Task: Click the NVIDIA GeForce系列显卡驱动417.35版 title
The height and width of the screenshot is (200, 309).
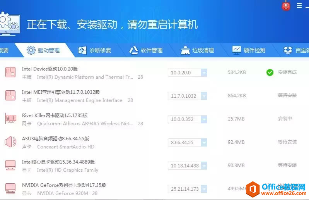Action: 64,185
